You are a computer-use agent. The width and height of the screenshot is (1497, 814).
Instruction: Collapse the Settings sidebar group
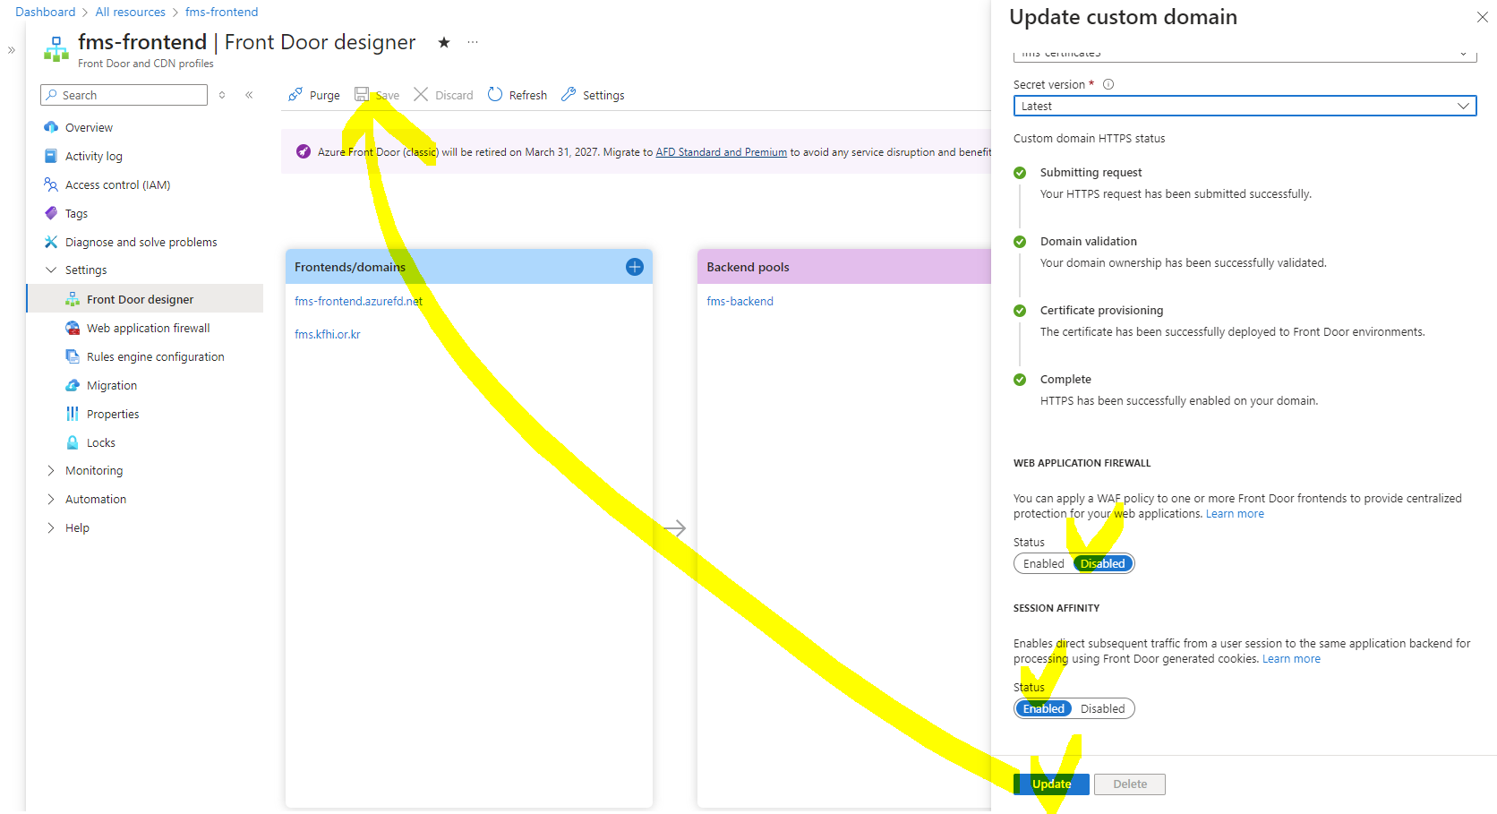[x=51, y=270]
